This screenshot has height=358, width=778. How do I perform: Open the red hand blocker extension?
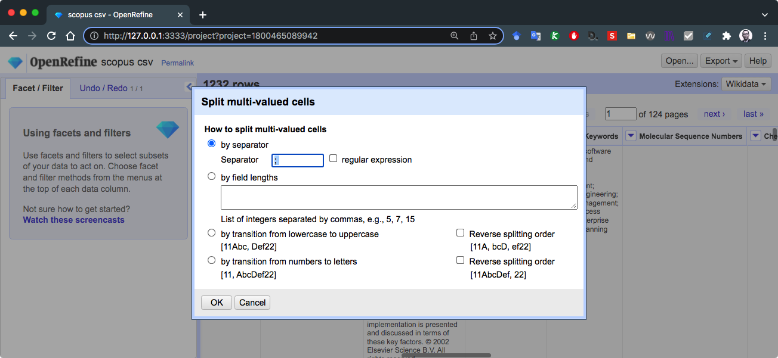pyautogui.click(x=574, y=36)
